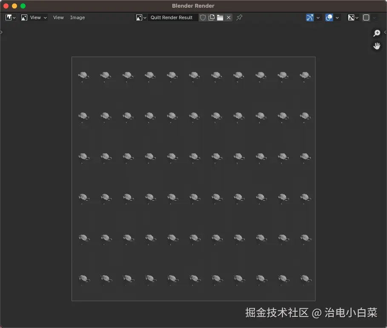Screen dimensions: 387x328
Task: Toggle the fake user shield icon
Action: [203, 17]
